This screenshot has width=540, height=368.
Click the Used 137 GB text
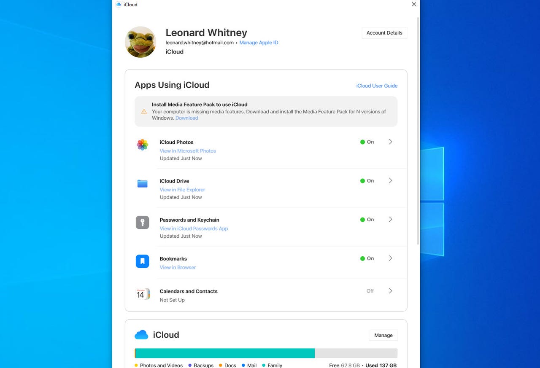(381, 365)
